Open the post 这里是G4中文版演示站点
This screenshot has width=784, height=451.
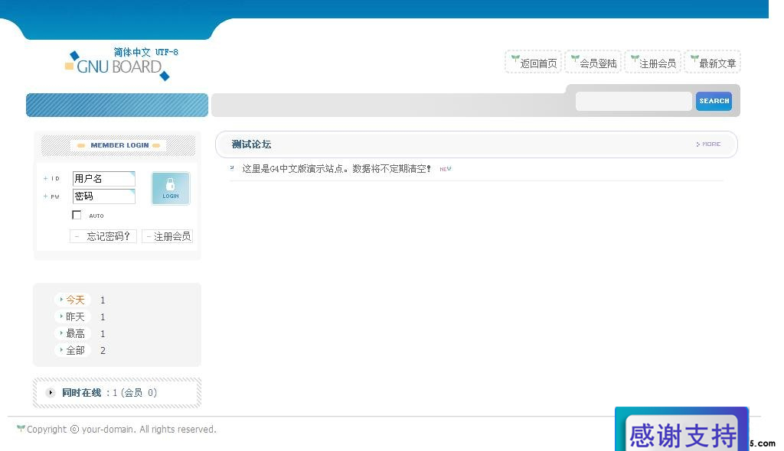point(336,169)
